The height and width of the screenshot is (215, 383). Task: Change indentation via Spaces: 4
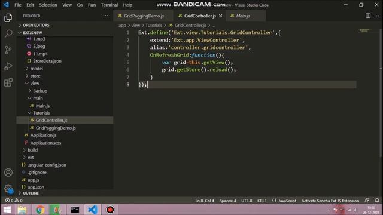click(x=227, y=201)
